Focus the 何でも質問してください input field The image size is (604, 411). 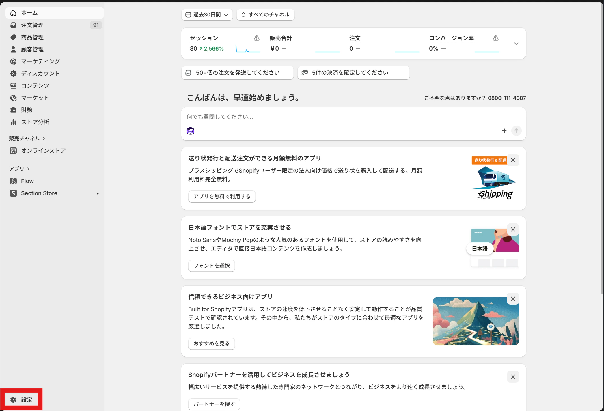353,117
